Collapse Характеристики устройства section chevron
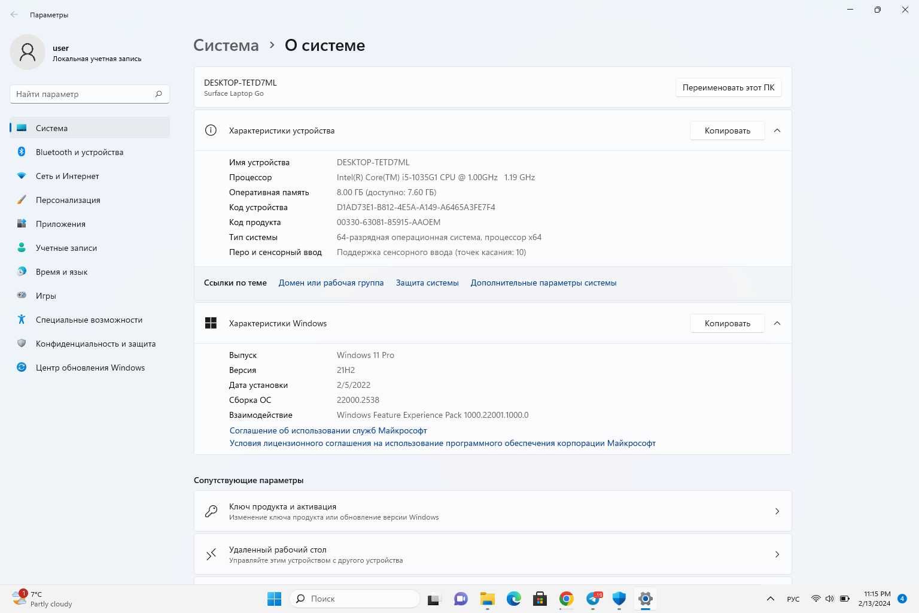Viewport: 919px width, 613px height. 777,131
